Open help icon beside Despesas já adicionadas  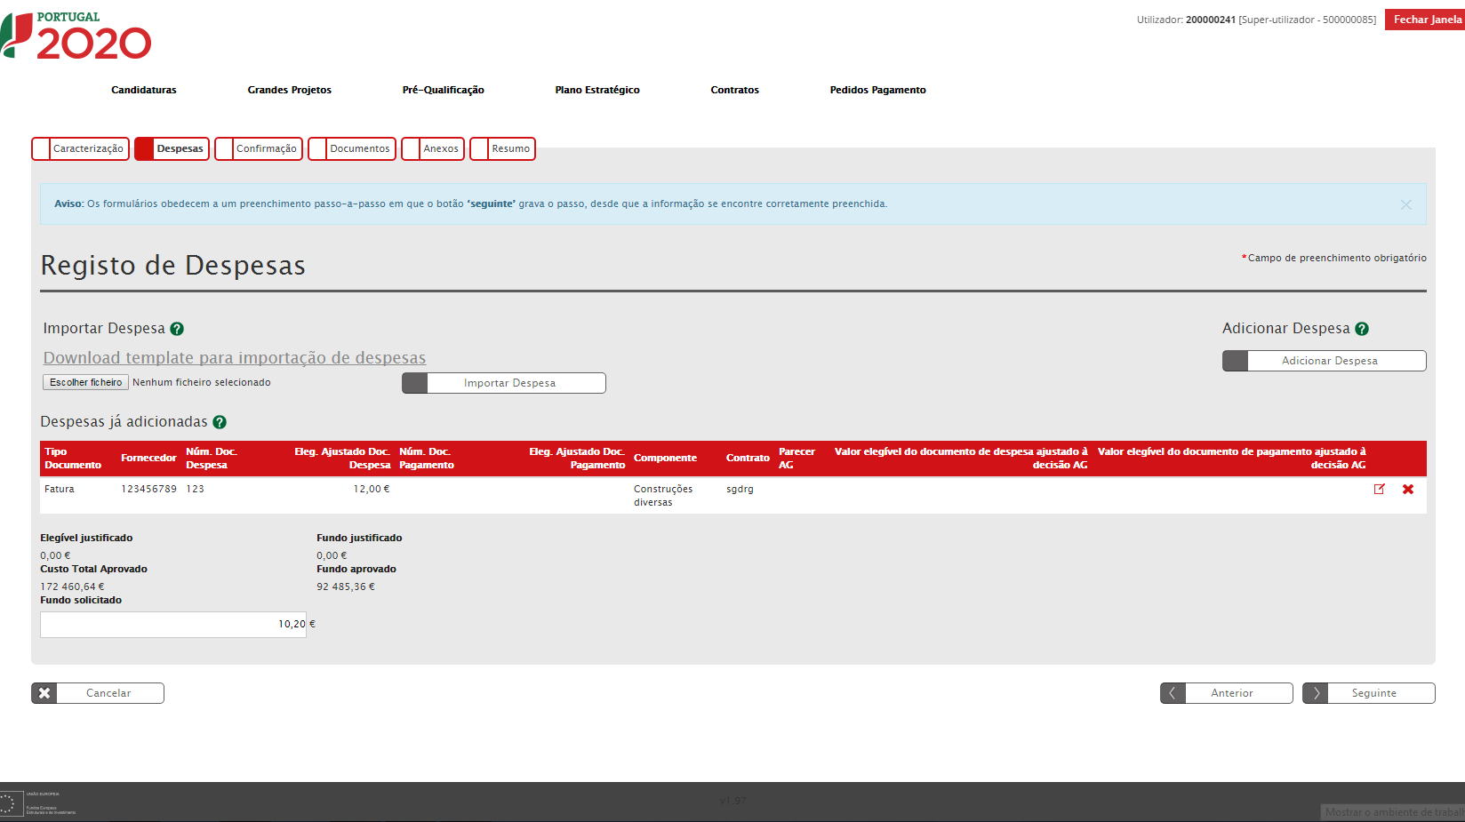220,422
